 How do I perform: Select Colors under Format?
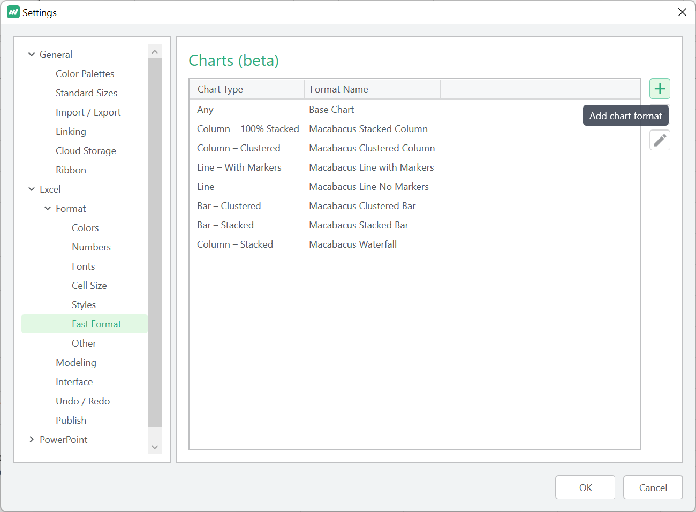[x=85, y=228]
